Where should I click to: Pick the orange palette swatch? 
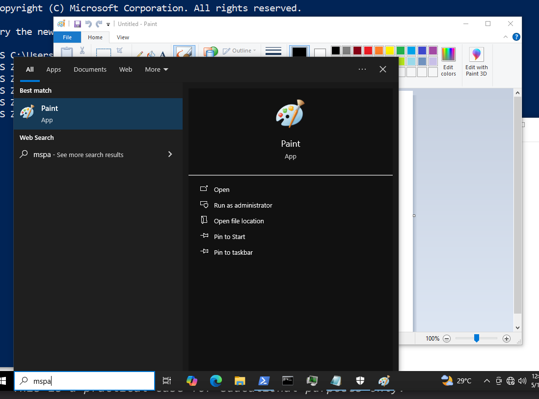(379, 51)
